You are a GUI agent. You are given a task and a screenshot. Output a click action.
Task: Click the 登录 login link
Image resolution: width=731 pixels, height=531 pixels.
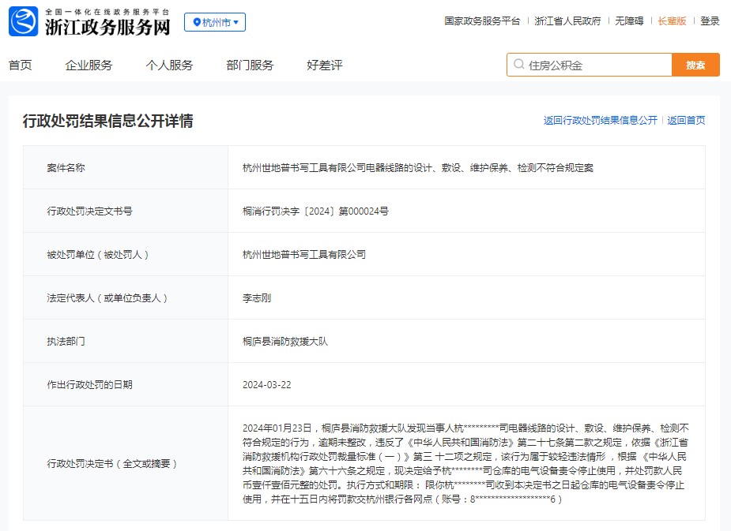coord(710,21)
